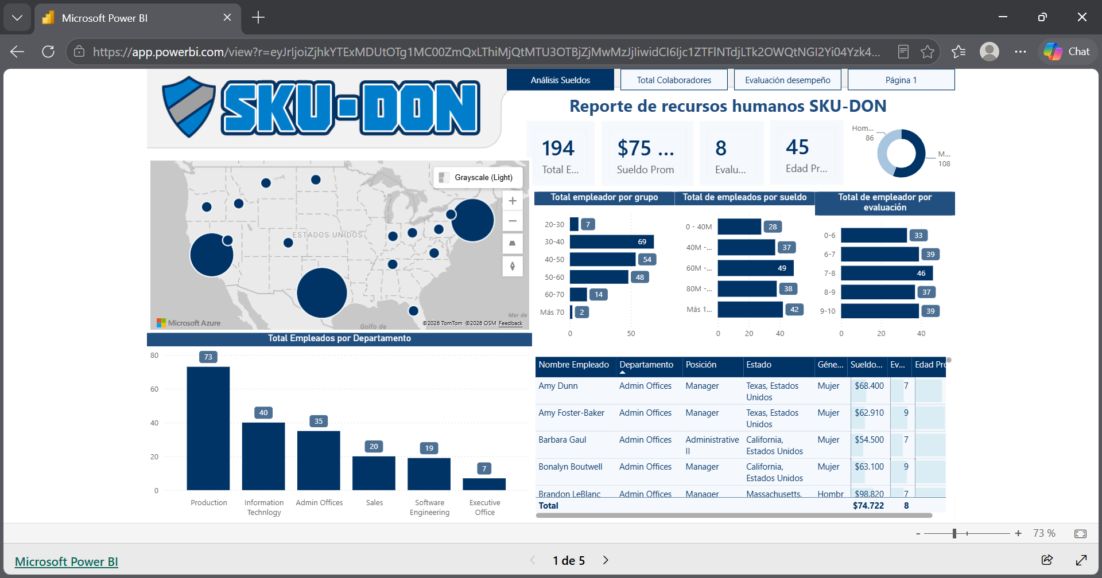This screenshot has width=1102, height=578.
Task: Go to next report page arrow
Action: pyautogui.click(x=606, y=560)
